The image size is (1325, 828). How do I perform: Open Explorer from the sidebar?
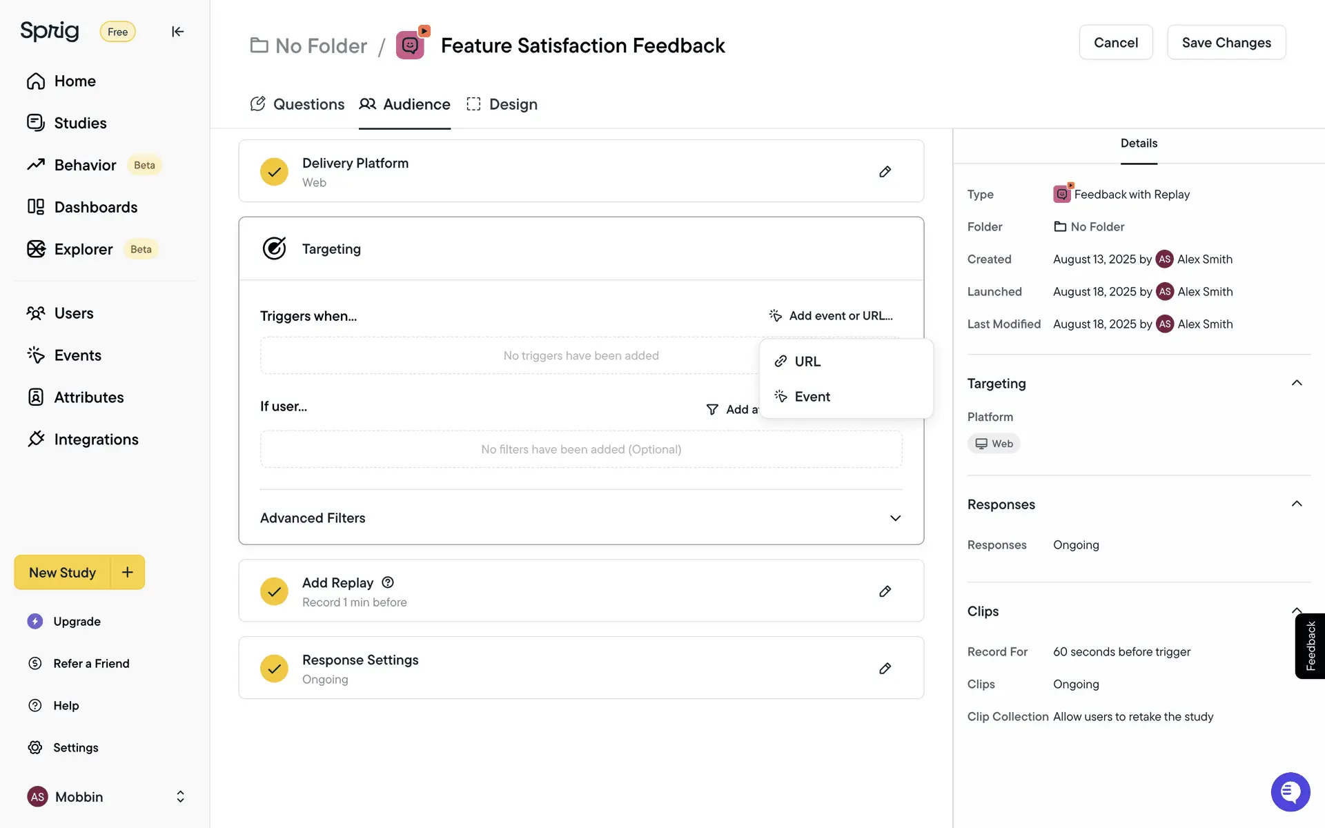(83, 249)
